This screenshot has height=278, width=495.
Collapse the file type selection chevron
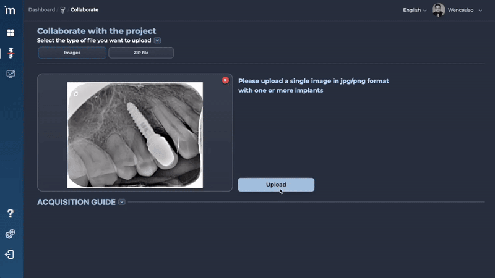(x=157, y=40)
